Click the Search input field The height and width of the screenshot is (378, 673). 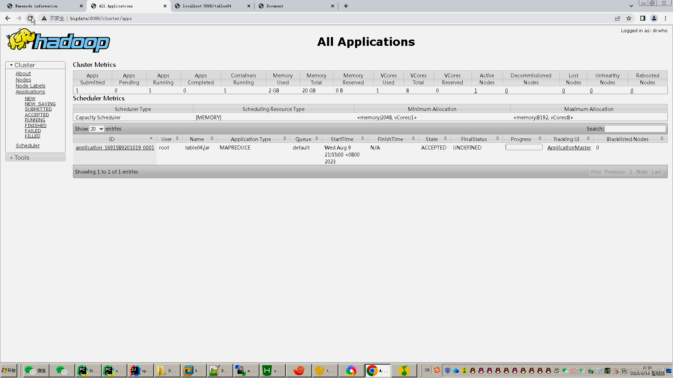point(635,129)
